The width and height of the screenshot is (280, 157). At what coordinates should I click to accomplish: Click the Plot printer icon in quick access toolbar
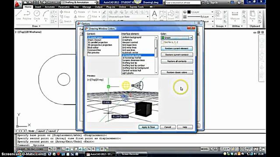click(x=44, y=2)
